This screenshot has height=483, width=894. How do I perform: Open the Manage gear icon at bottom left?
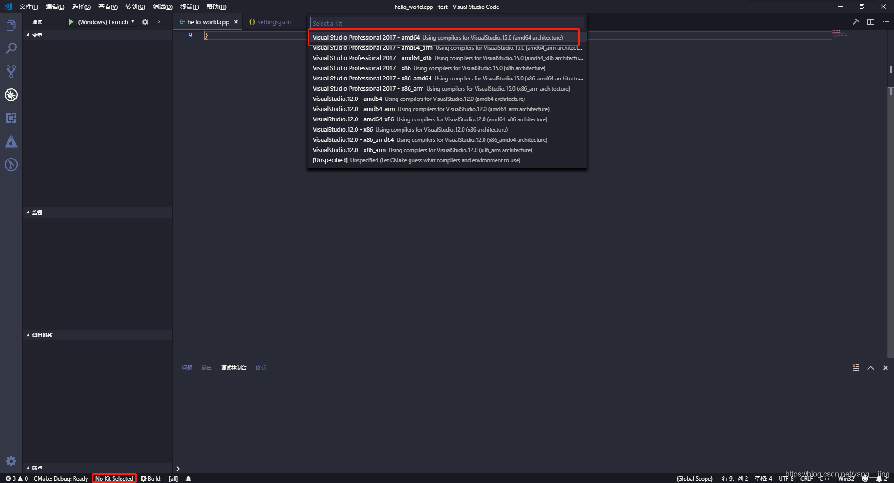pyautogui.click(x=11, y=461)
